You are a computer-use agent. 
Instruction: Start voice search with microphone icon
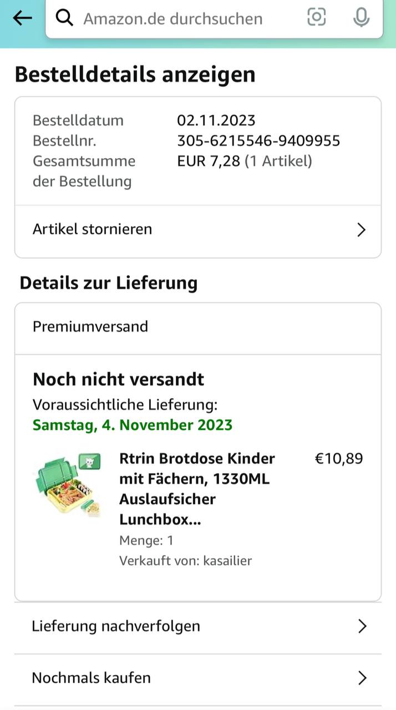(361, 18)
